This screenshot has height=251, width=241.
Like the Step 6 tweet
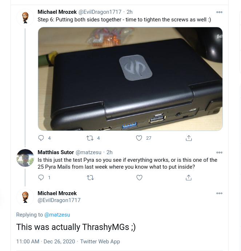139,138
